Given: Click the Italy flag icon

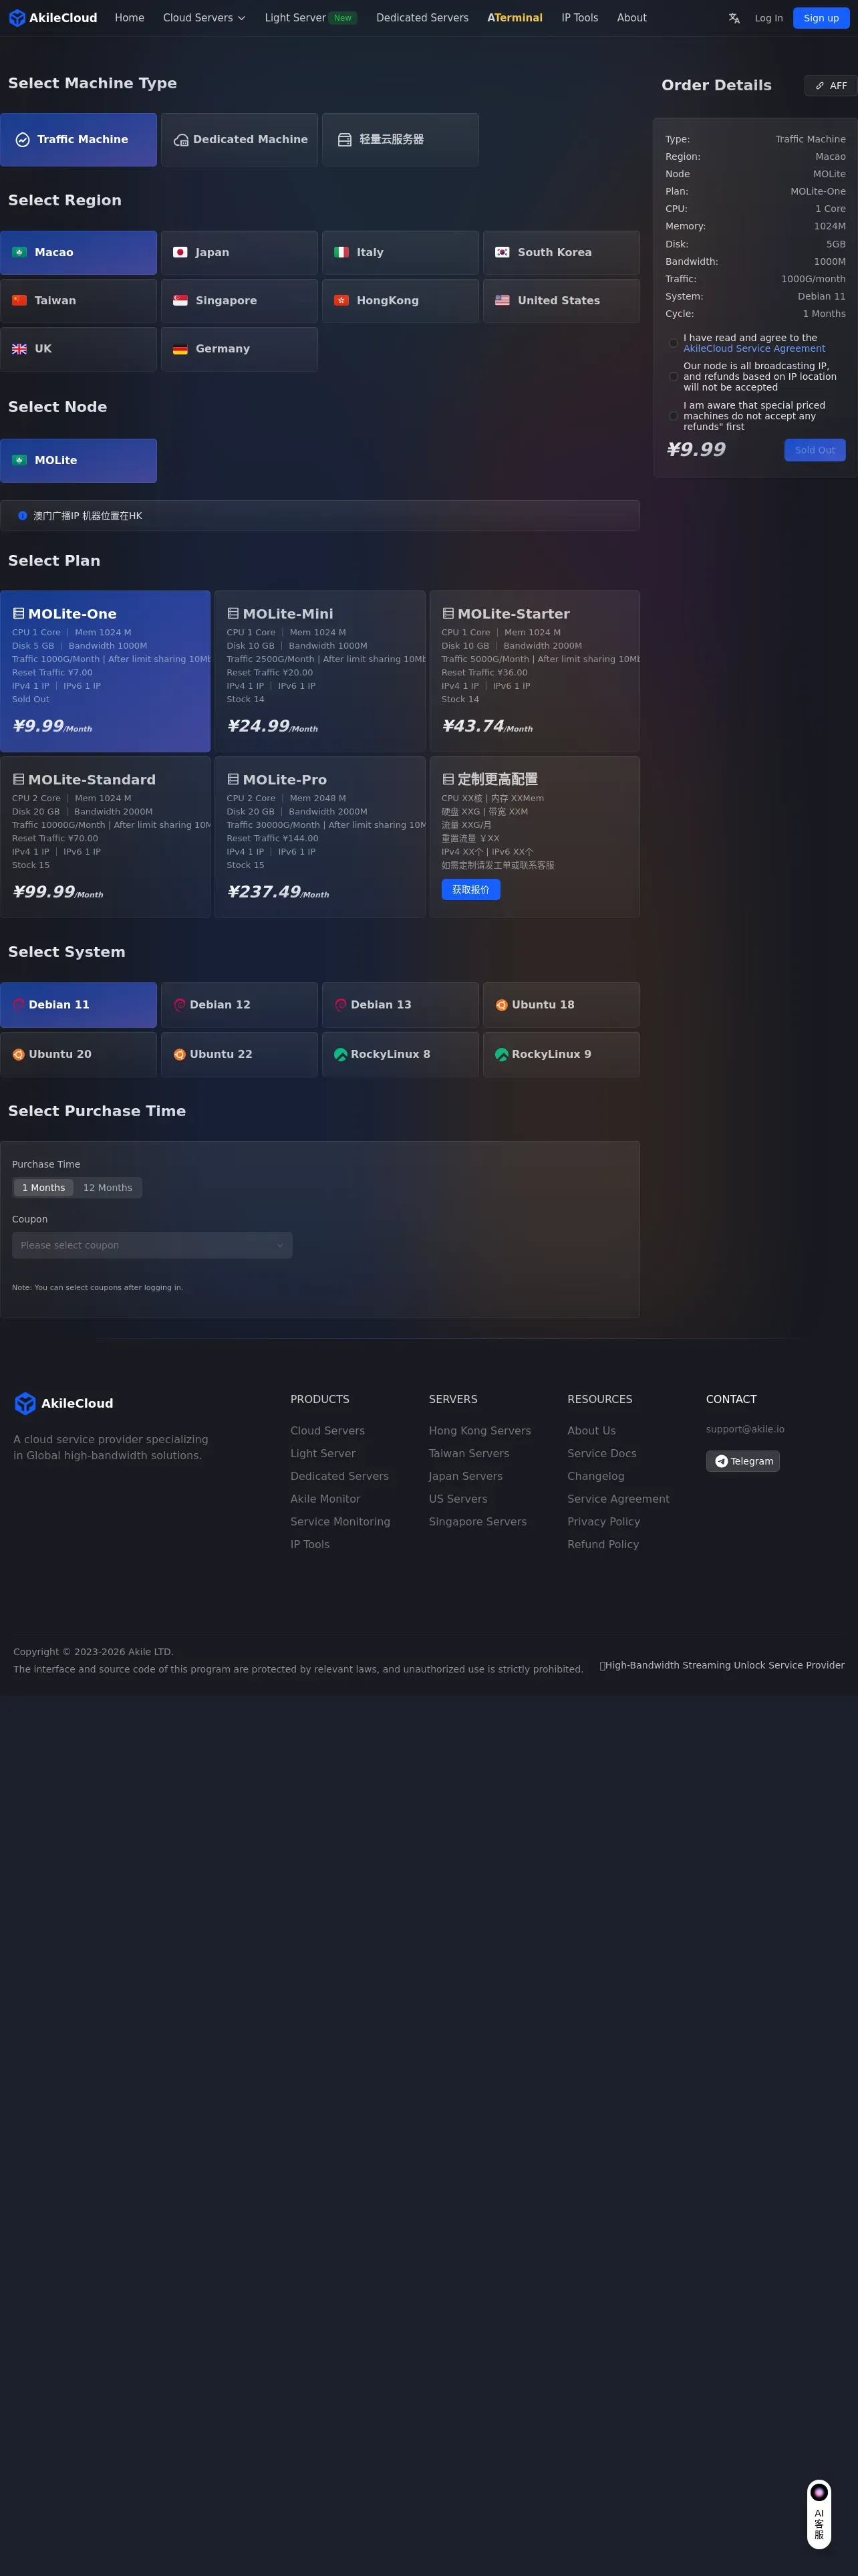Looking at the screenshot, I should (341, 252).
